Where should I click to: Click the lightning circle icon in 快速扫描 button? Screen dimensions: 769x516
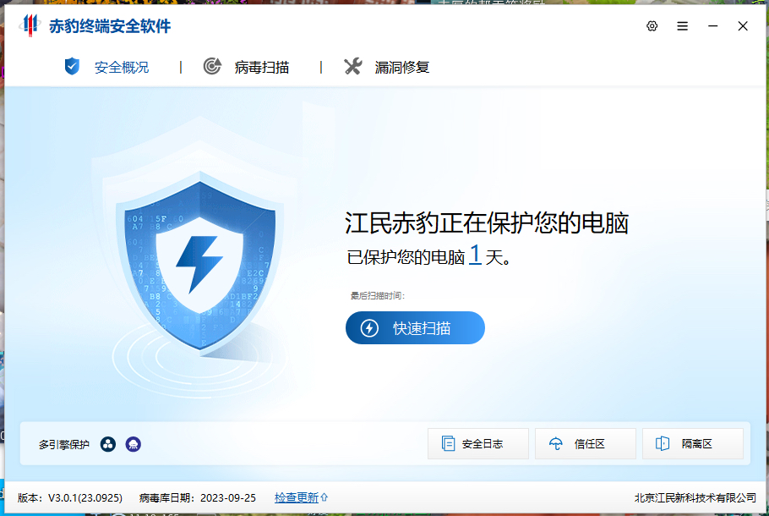click(x=369, y=328)
